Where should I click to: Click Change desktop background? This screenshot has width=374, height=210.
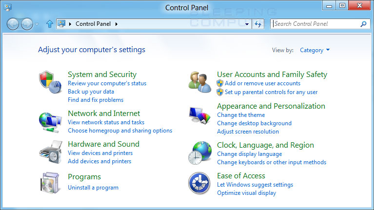click(x=254, y=123)
